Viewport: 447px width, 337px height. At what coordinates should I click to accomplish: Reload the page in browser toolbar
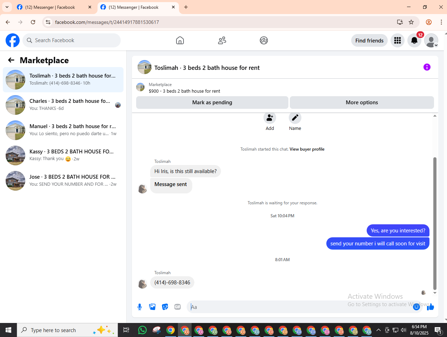coord(33,22)
